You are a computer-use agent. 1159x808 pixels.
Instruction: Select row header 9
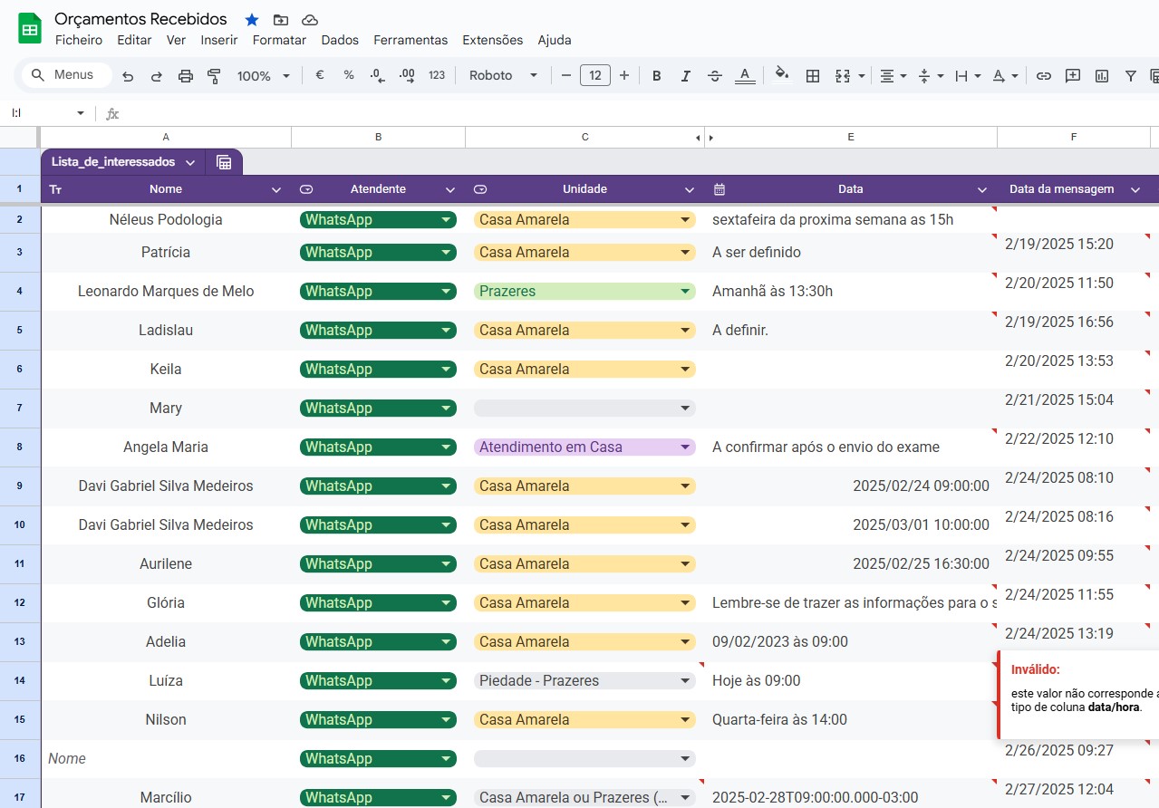[20, 486]
